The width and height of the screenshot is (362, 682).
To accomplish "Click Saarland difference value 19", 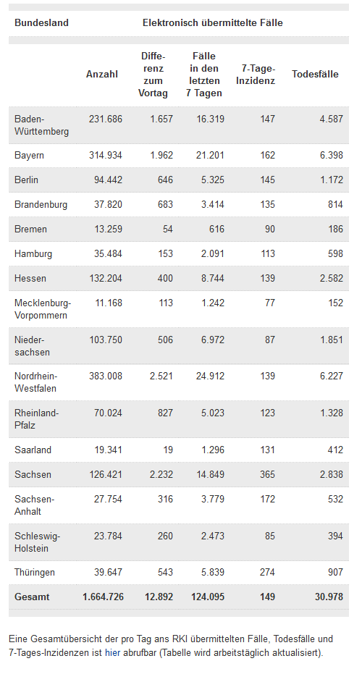I will (169, 450).
